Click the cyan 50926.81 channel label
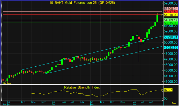Screen dimensions: 179x106 pyautogui.click(x=170, y=37)
